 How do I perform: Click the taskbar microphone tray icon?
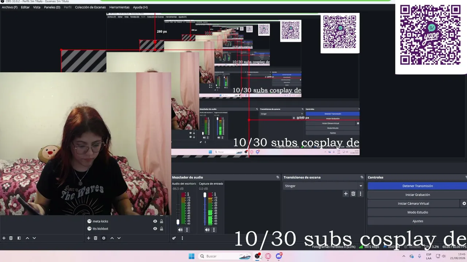click(420, 256)
